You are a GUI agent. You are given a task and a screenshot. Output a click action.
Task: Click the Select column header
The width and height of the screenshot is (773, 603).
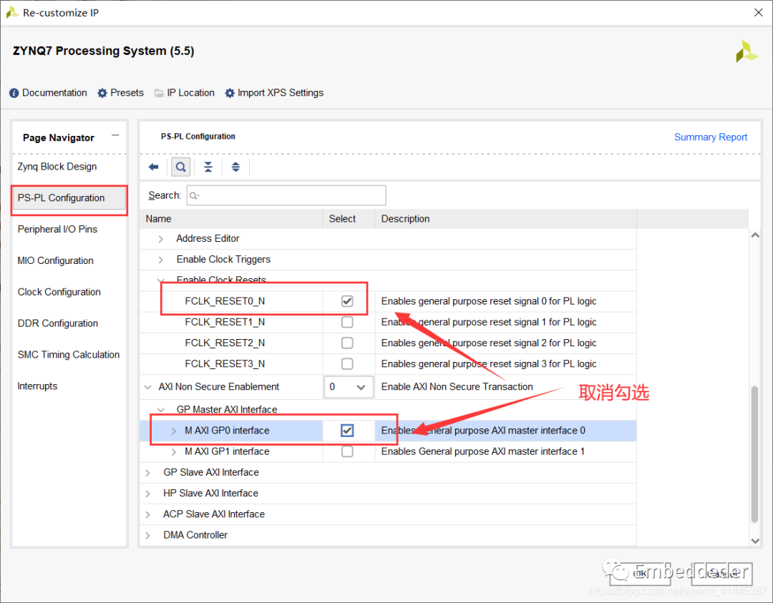tap(349, 219)
